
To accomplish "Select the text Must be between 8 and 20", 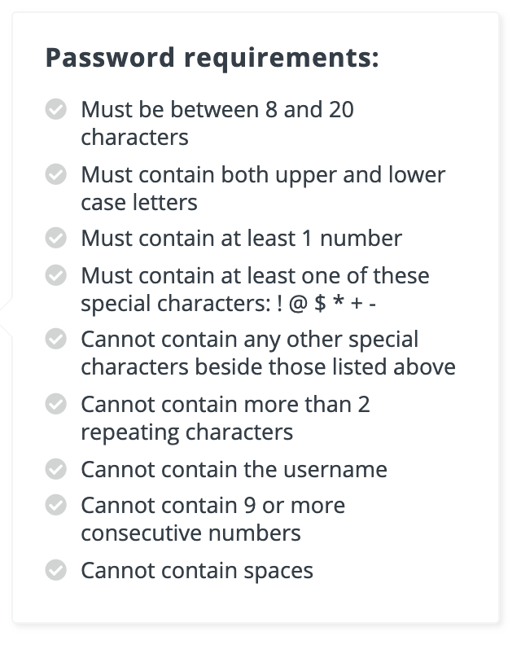I will (217, 109).
